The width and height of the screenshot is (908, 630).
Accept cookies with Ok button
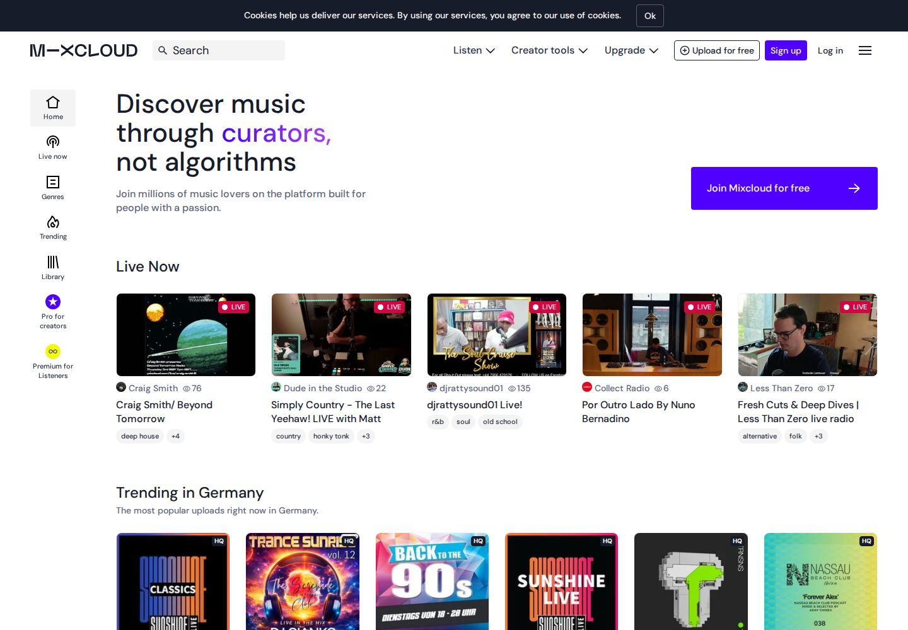650,16
